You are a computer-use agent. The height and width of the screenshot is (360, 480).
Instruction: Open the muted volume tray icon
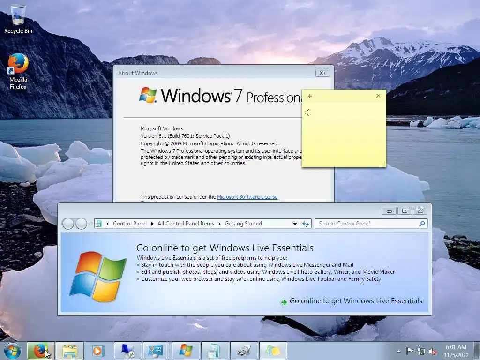coord(433,352)
